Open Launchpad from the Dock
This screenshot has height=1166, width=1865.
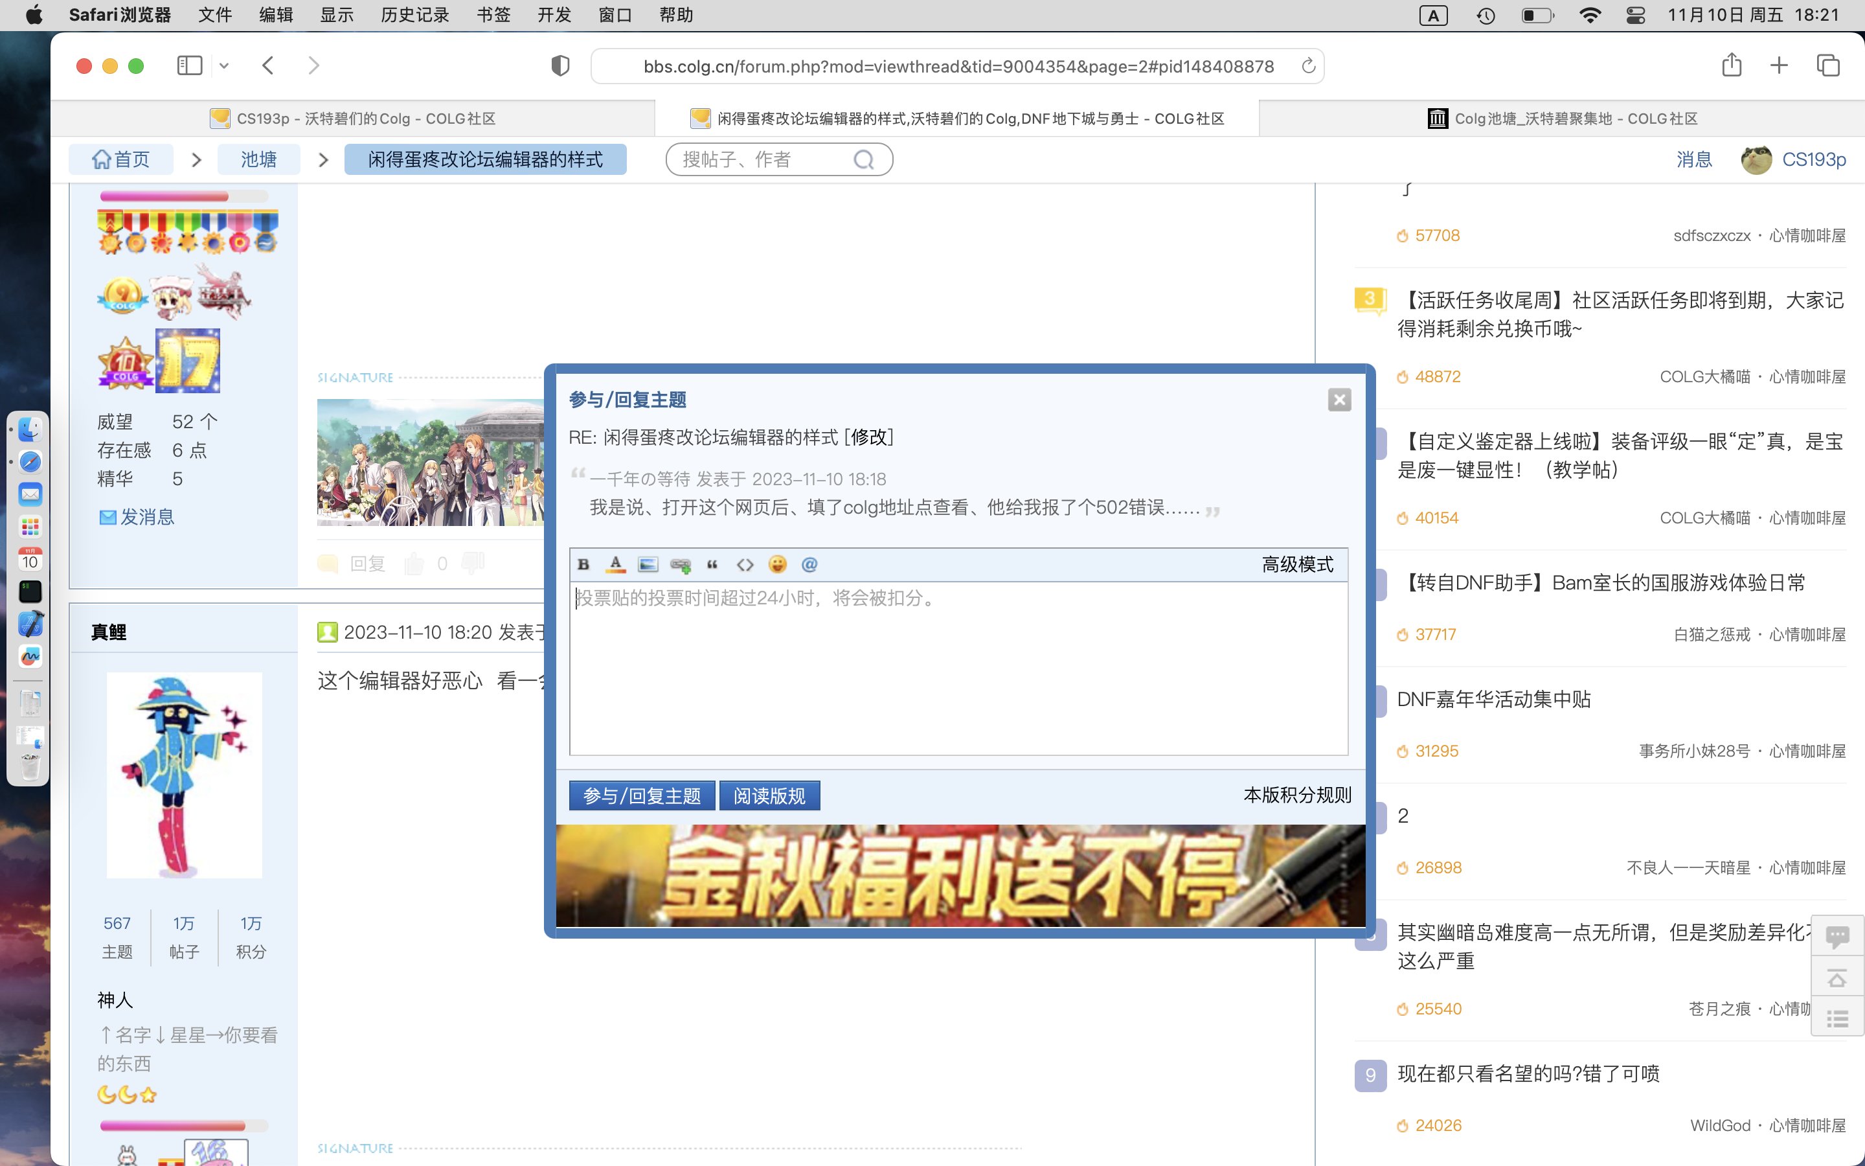(x=30, y=527)
